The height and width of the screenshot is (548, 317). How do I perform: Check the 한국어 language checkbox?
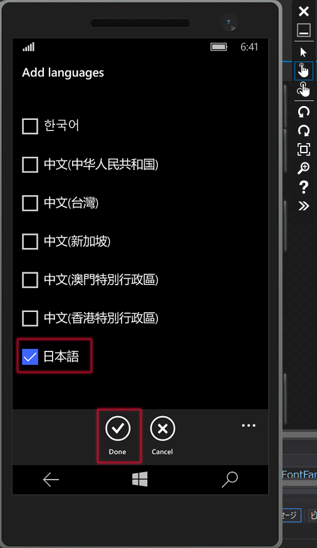click(x=30, y=126)
